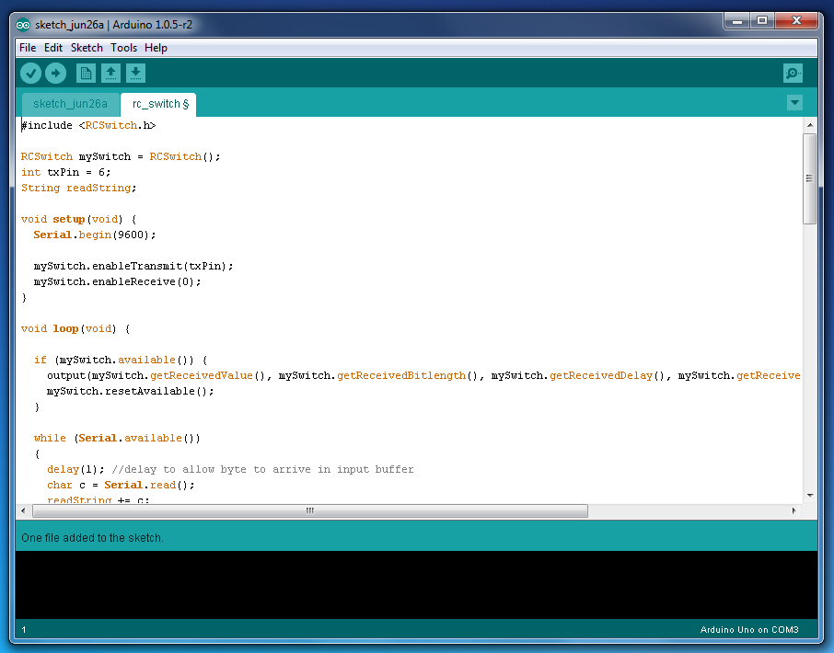Click the horizontal scroll right arrow
834x653 pixels.
(x=794, y=511)
